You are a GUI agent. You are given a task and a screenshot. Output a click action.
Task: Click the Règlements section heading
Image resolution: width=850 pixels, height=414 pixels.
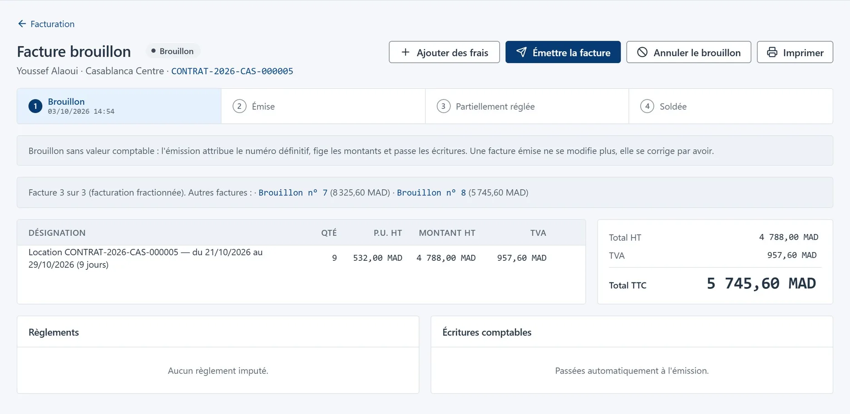pyautogui.click(x=54, y=332)
